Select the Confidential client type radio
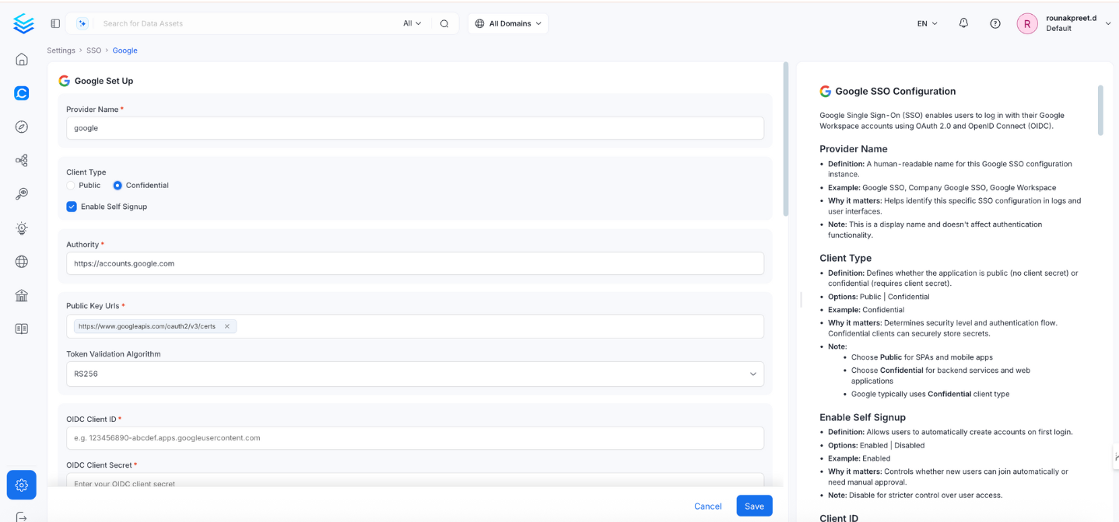 (x=118, y=186)
